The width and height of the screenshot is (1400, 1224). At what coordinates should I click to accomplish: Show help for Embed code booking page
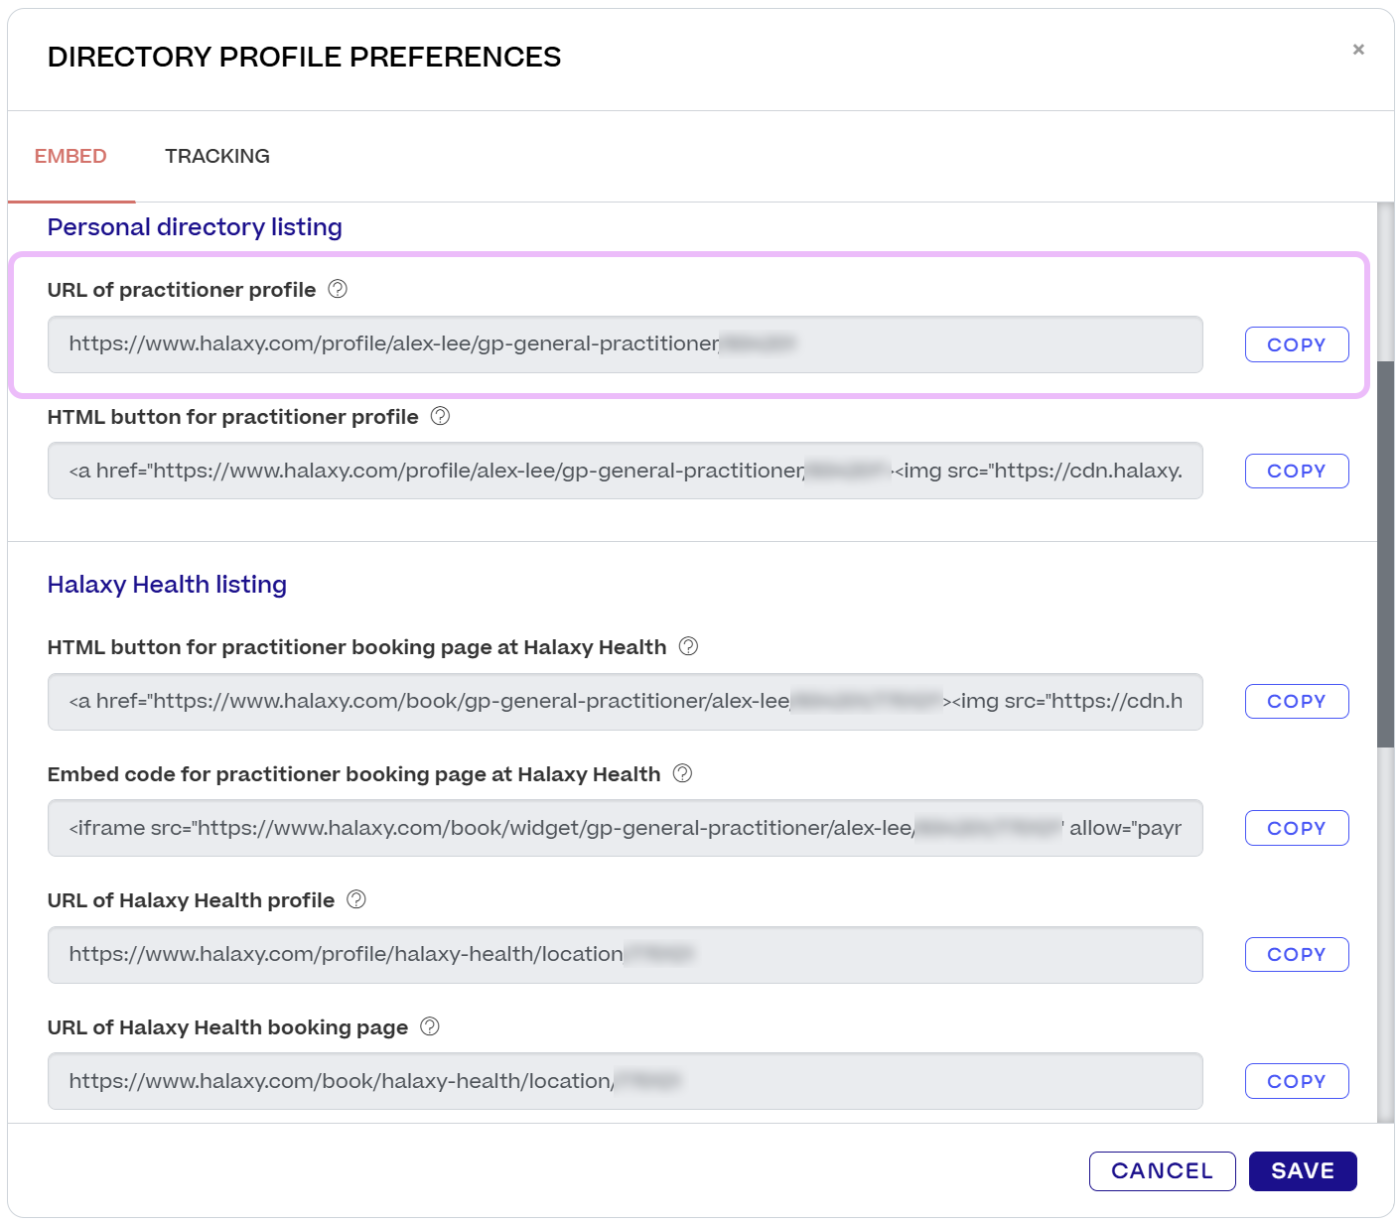pyautogui.click(x=682, y=773)
